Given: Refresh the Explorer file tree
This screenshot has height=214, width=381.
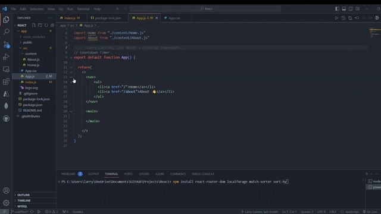Looking at the screenshot, I should pyautogui.click(x=46, y=25).
